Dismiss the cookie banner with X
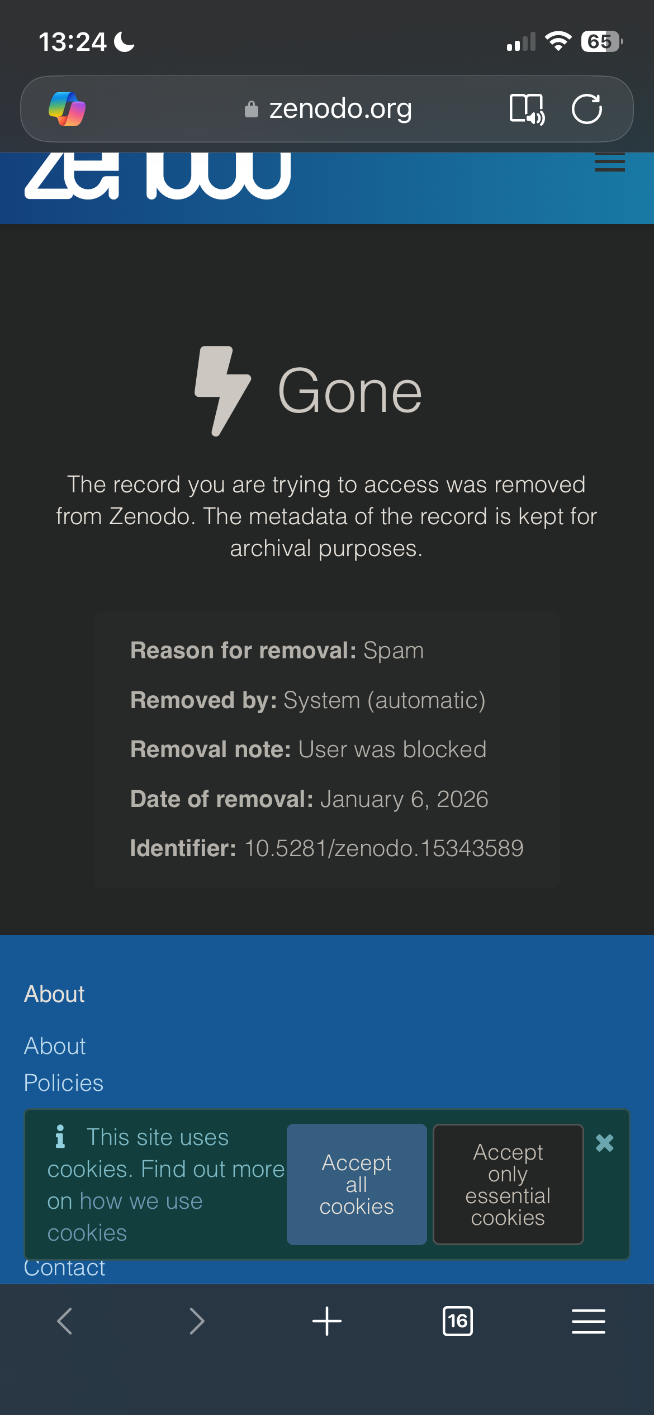The image size is (654, 1415). [604, 1143]
